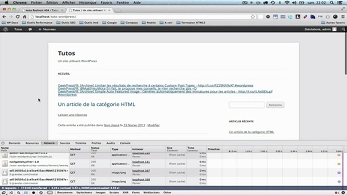Open the comments bubble in admin bar

(30, 29)
